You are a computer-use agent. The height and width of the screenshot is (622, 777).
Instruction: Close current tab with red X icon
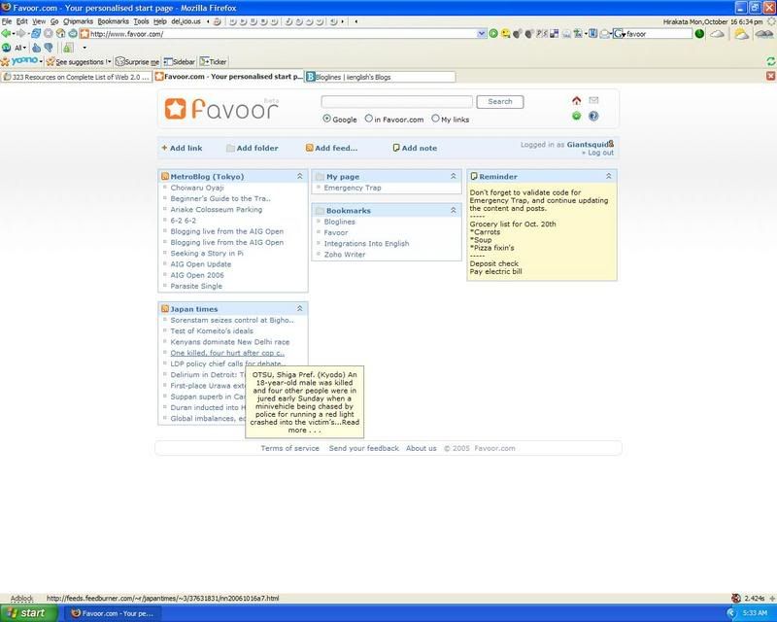pyautogui.click(x=770, y=76)
